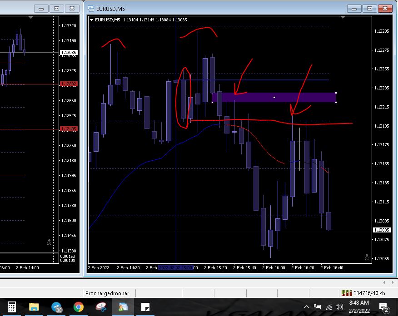
Task: Show hidden system tray icons
Action: [306, 307]
